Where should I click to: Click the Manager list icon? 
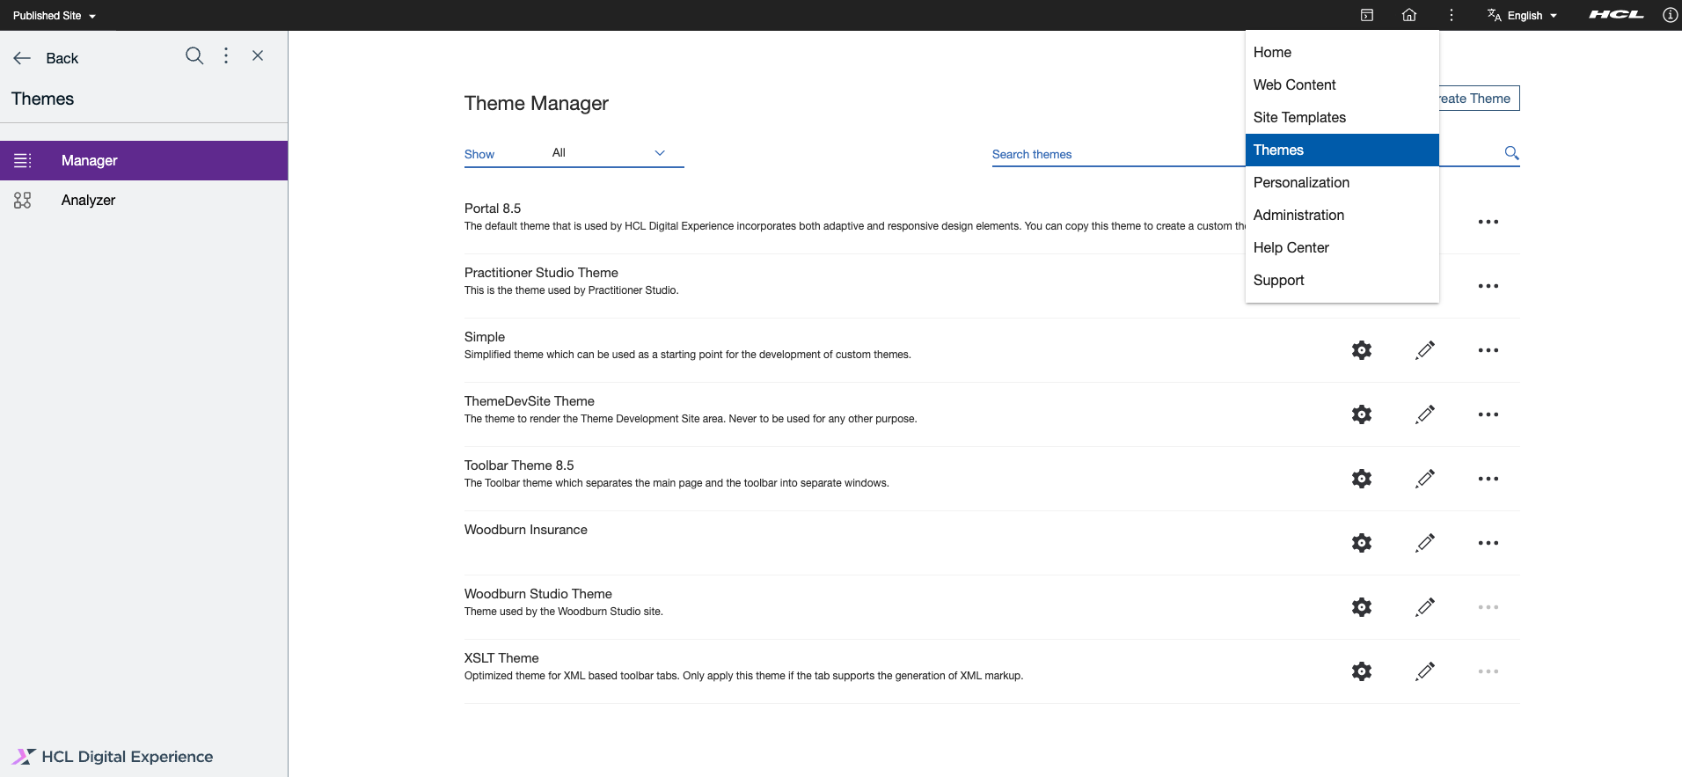[x=23, y=160]
